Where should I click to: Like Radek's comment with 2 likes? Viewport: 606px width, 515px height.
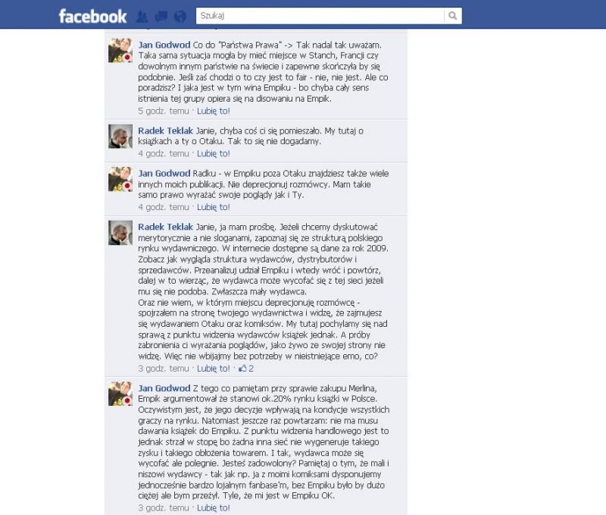[x=214, y=369]
